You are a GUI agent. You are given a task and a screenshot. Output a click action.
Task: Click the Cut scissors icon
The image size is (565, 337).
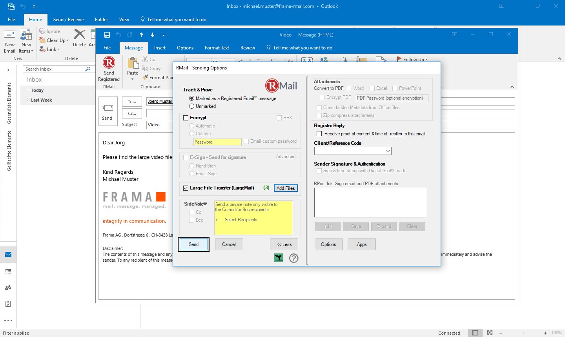point(145,59)
